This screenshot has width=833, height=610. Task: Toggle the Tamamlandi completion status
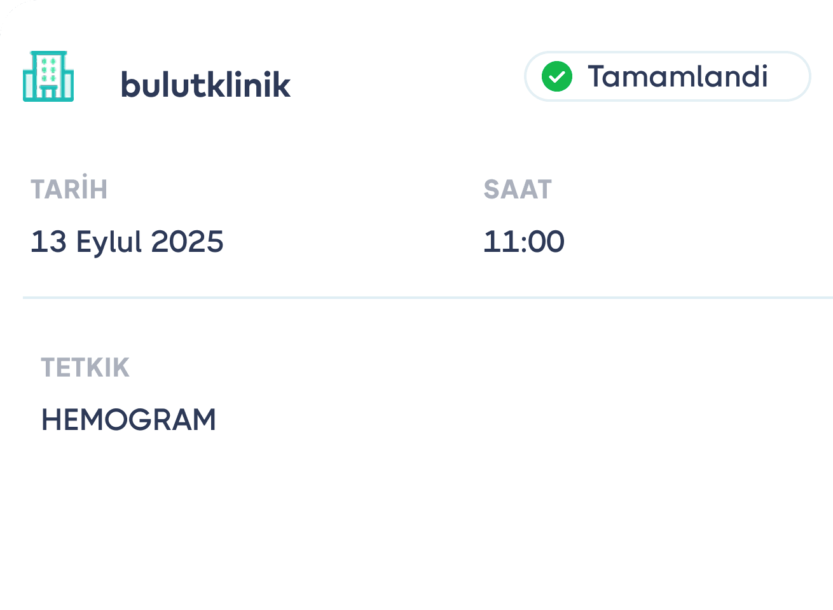(666, 76)
